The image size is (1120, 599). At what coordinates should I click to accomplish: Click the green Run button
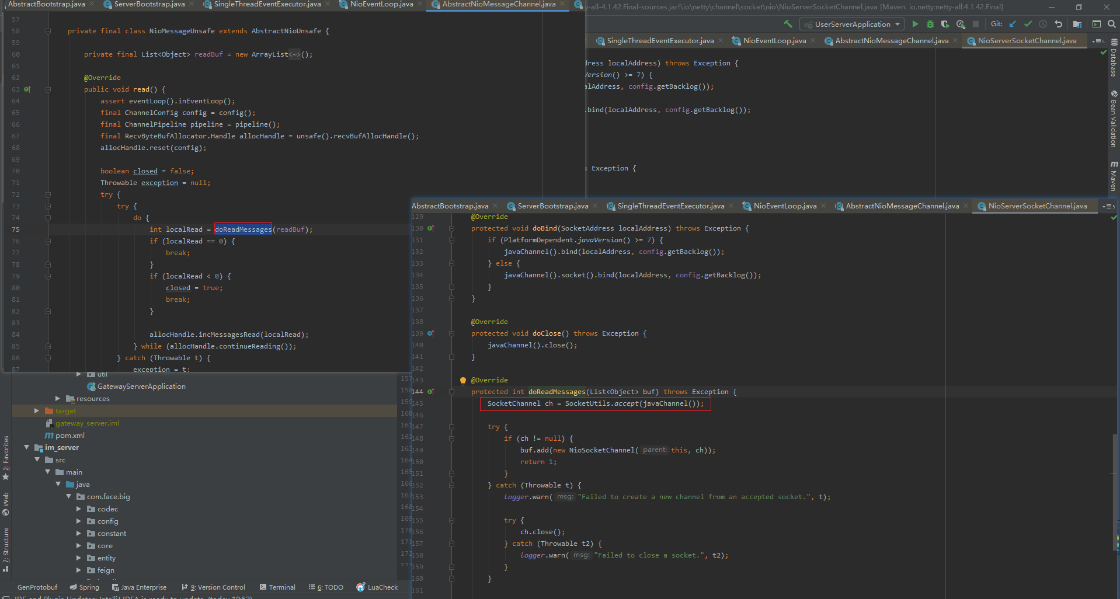[x=915, y=24]
